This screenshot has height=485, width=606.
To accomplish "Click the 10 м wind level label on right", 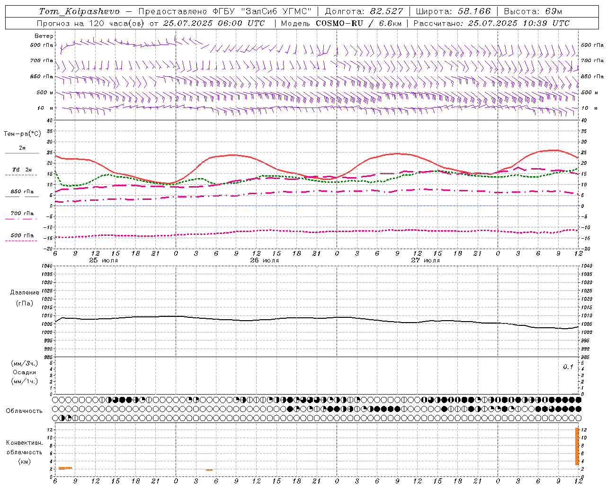I will coord(589,108).
